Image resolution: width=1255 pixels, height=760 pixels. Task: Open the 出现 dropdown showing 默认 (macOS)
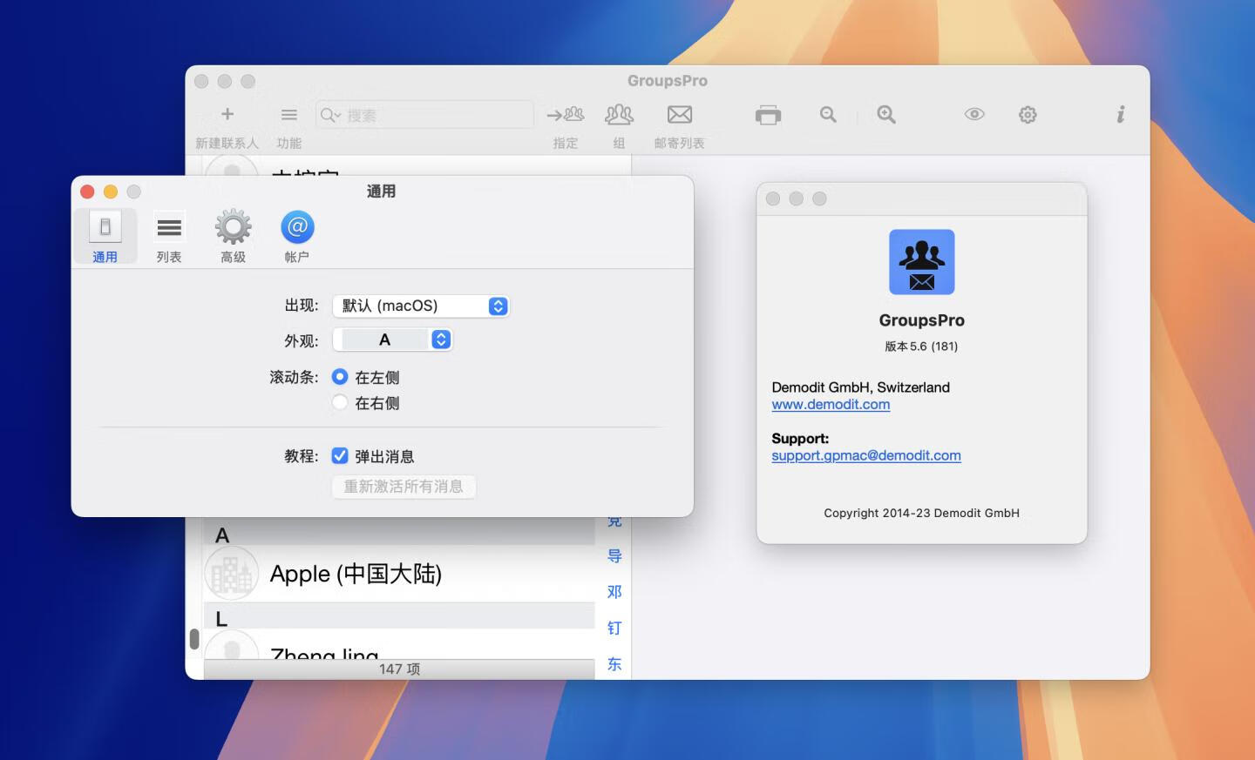point(421,306)
